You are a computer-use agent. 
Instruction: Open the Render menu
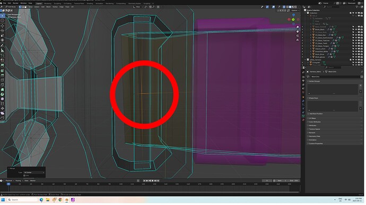pos(15,4)
